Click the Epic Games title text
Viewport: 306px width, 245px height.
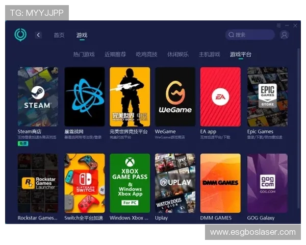260,132
